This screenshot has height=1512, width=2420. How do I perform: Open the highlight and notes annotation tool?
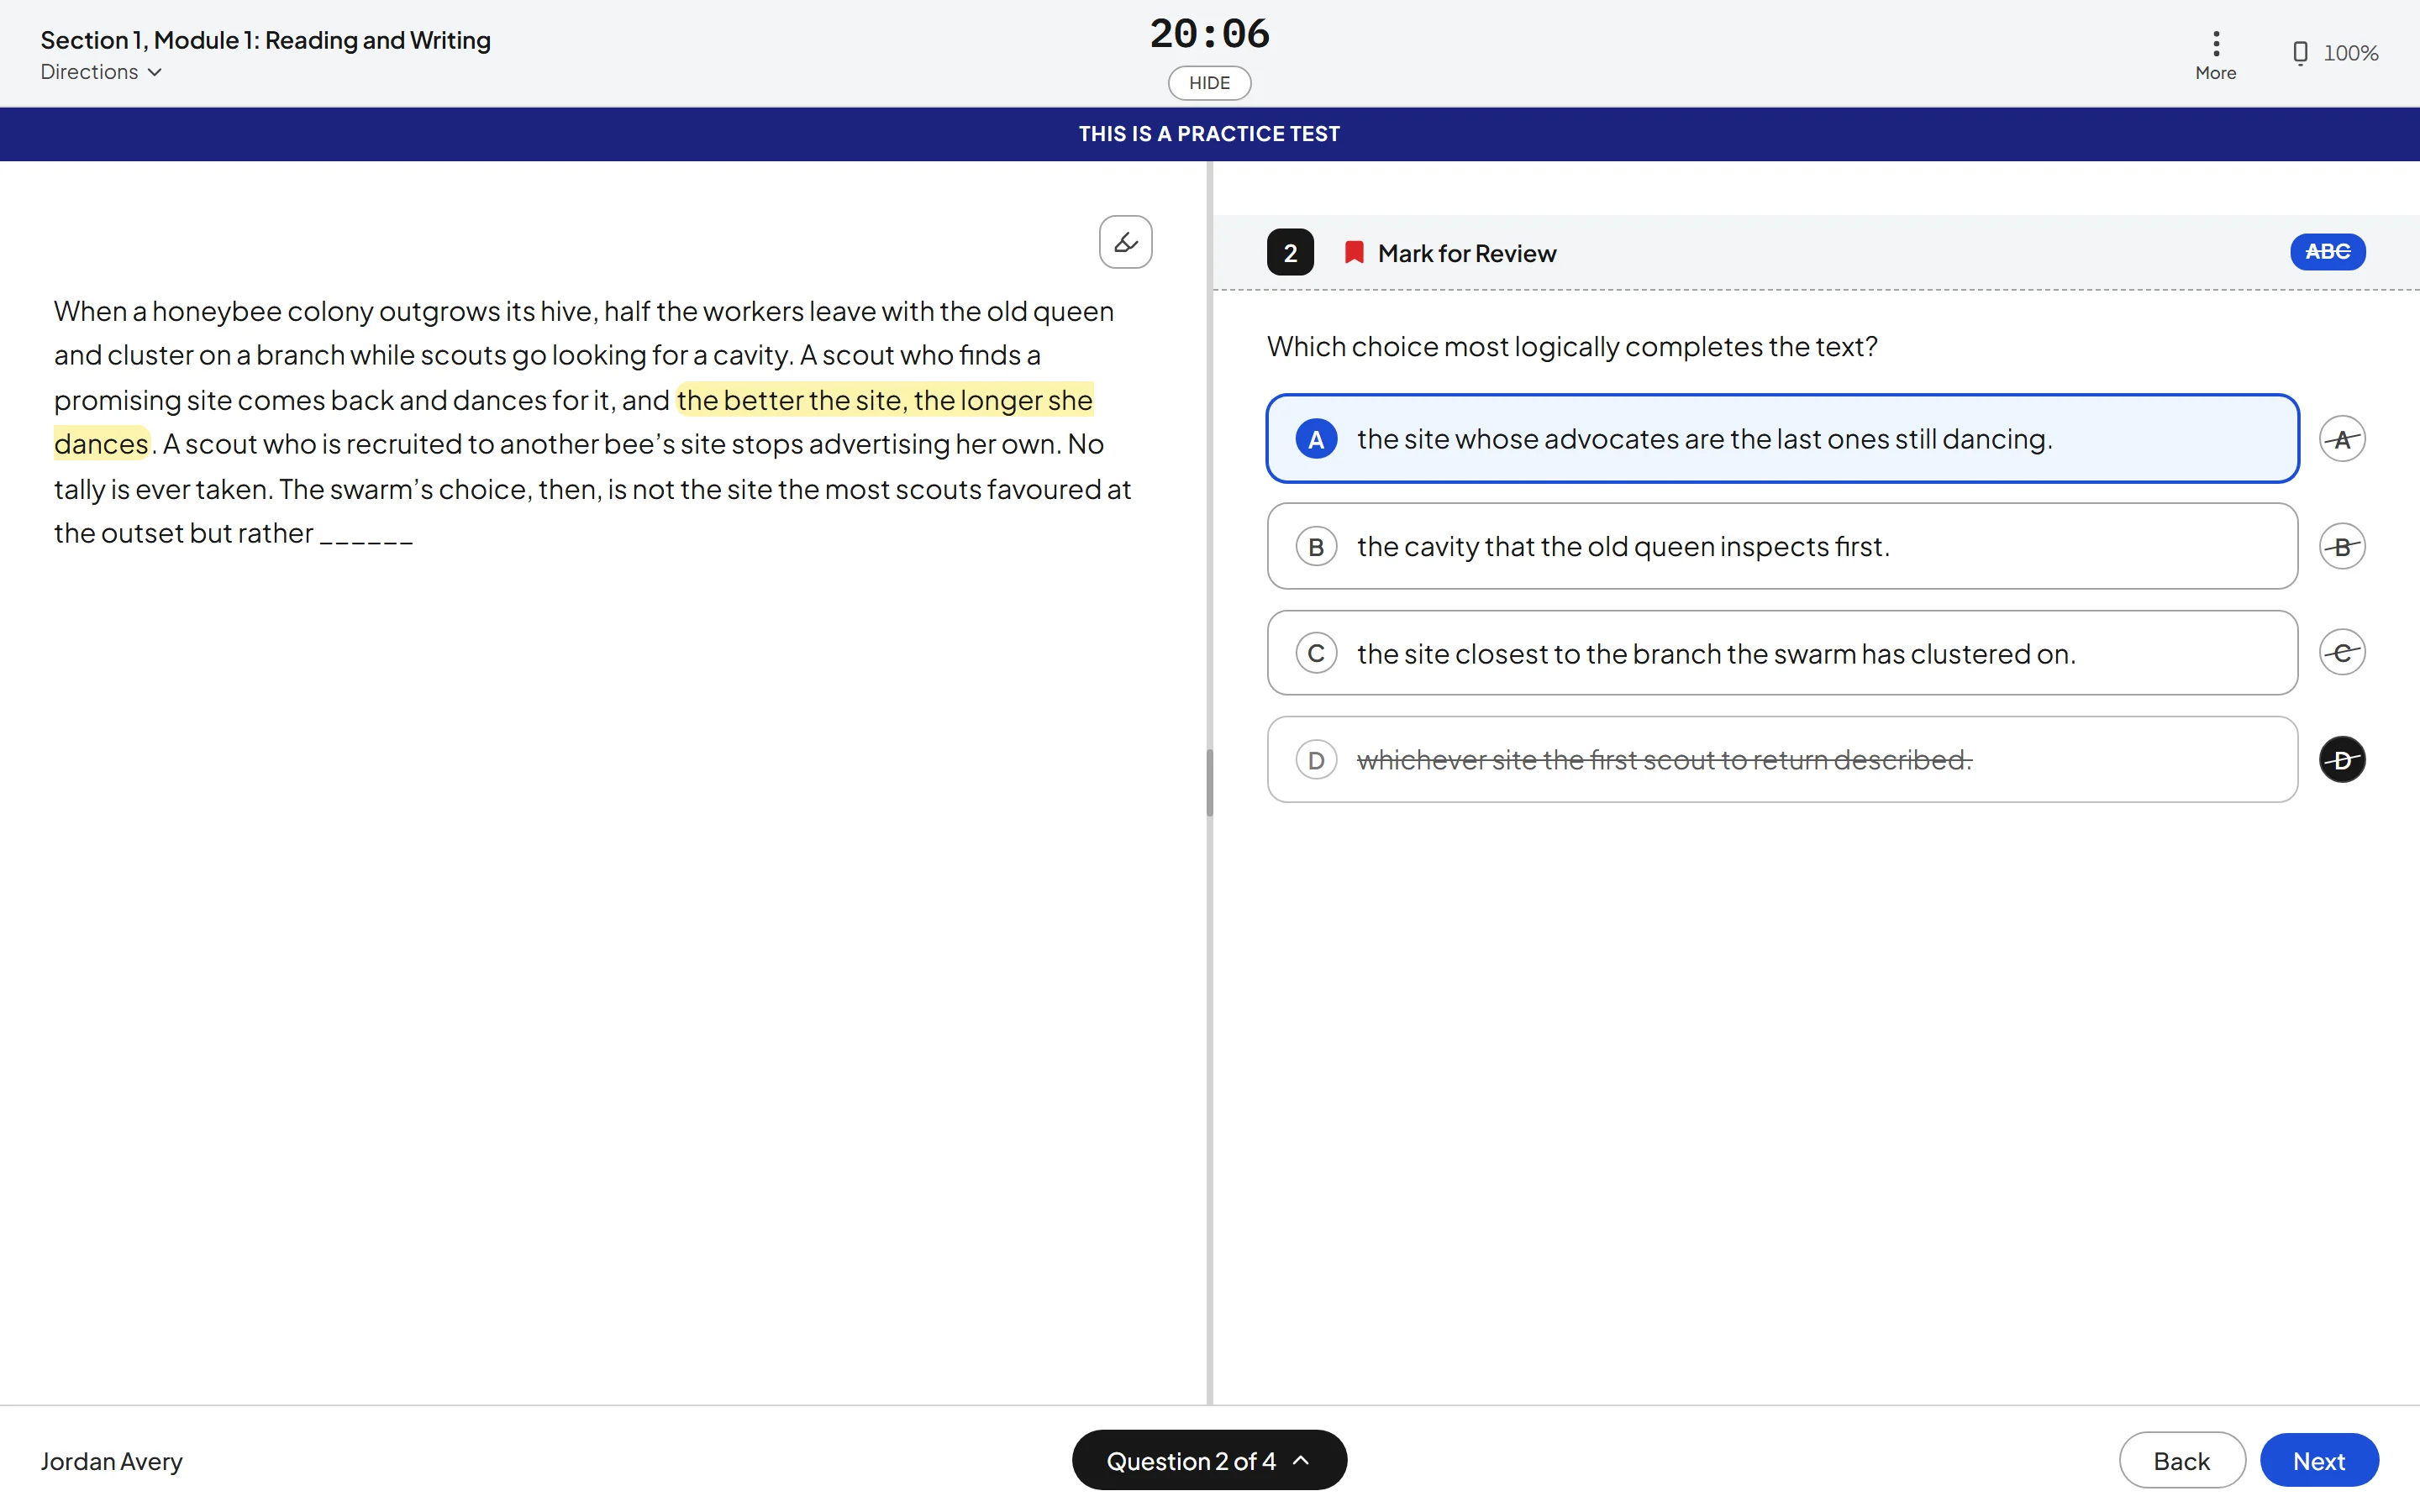(1125, 242)
